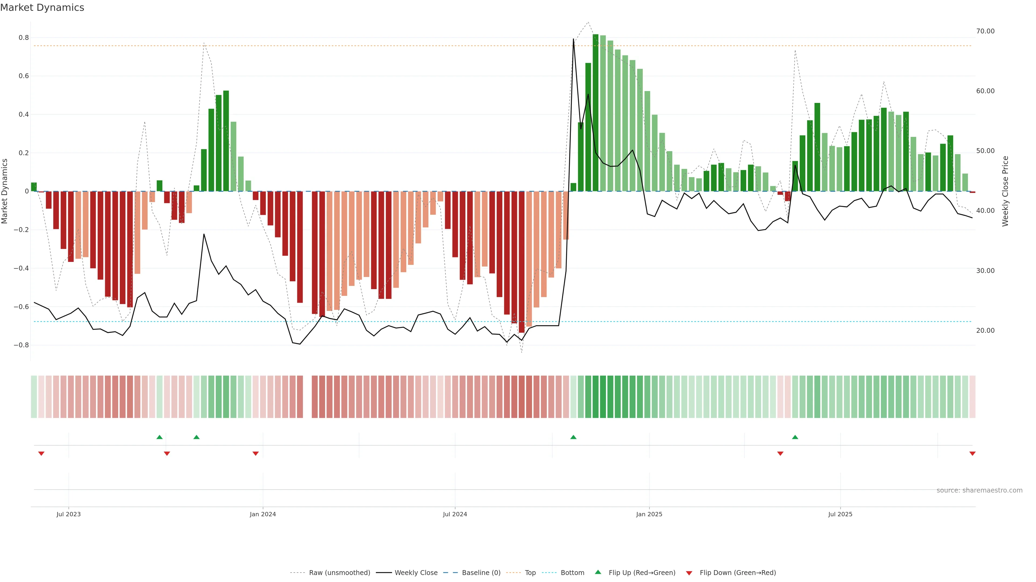The width and height of the screenshot is (1036, 582).
Task: Click the Jan 2025 x-axis label
Action: coord(649,514)
